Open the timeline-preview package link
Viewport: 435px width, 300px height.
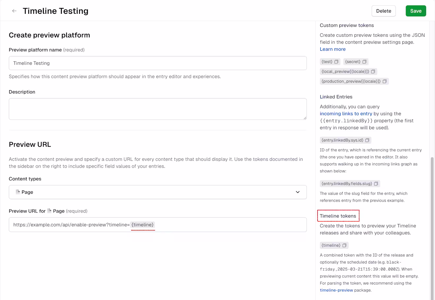(x=336, y=290)
